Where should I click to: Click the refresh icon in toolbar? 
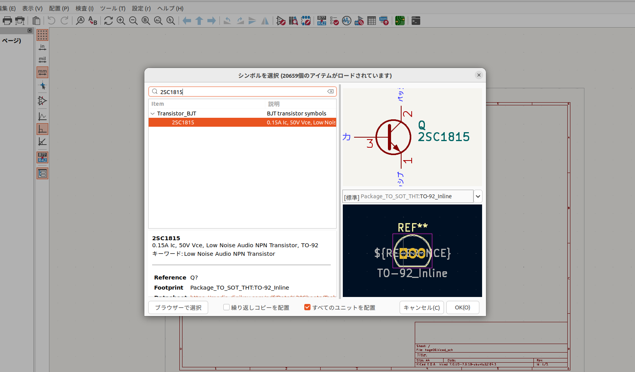pyautogui.click(x=109, y=21)
